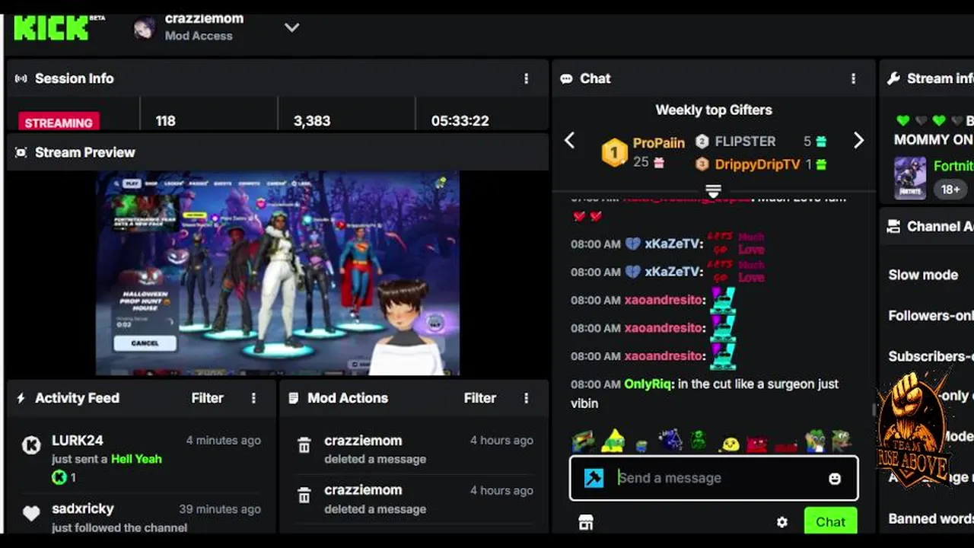This screenshot has height=548, width=974.
Task: Insert the green matrix emote
Action: click(x=699, y=441)
